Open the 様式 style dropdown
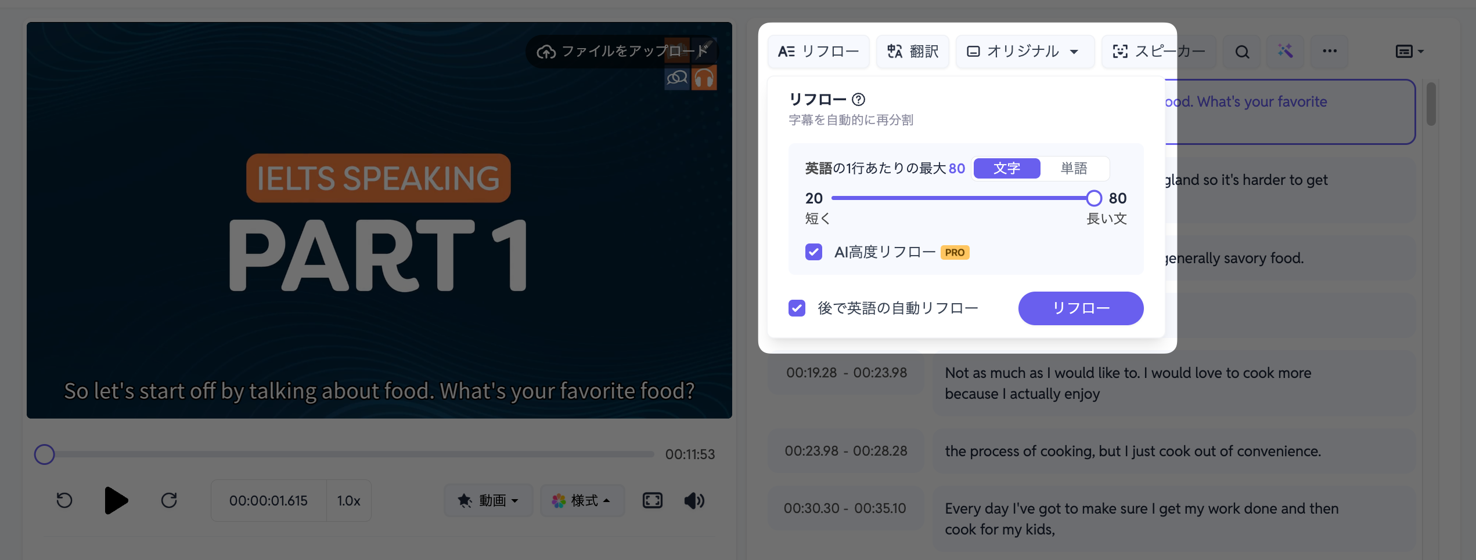 (x=582, y=500)
